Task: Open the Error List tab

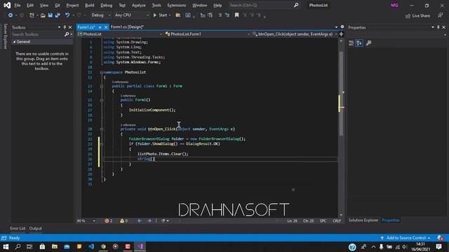Action: coord(18,228)
